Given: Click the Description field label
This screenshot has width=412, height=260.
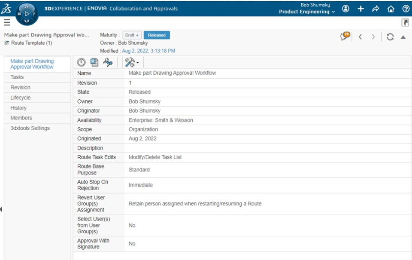Looking at the screenshot, I should pos(90,148).
